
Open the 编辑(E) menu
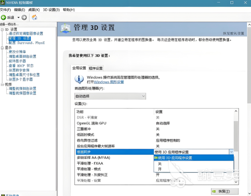(20, 10)
